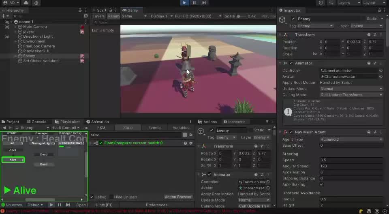Image resolution: width=389 pixels, height=214 pixels.
Task: Select player object in Hierarchy
Action: tap(29, 32)
